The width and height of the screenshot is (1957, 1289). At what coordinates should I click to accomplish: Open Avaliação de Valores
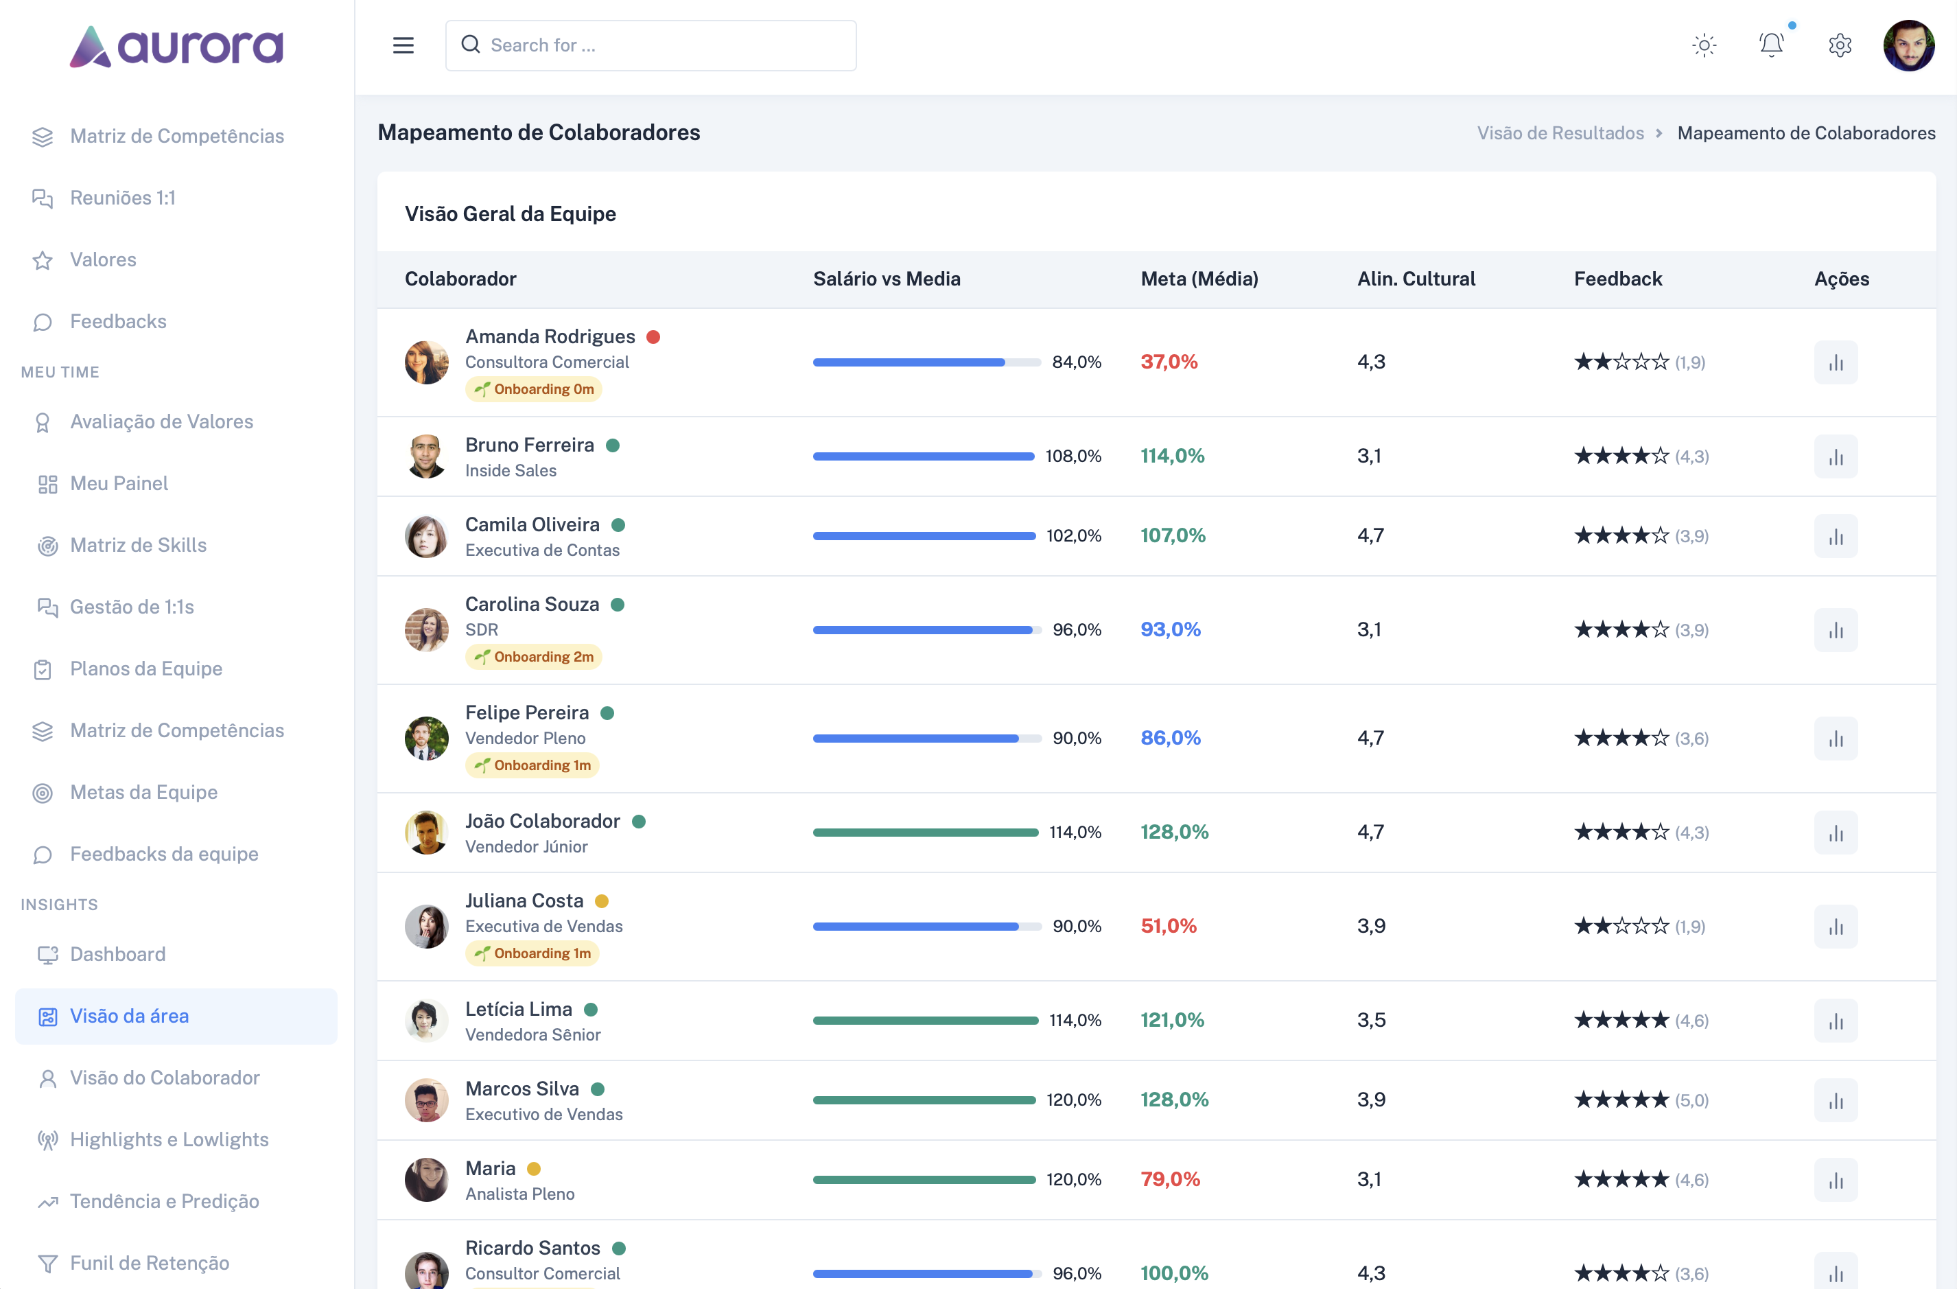point(176,421)
